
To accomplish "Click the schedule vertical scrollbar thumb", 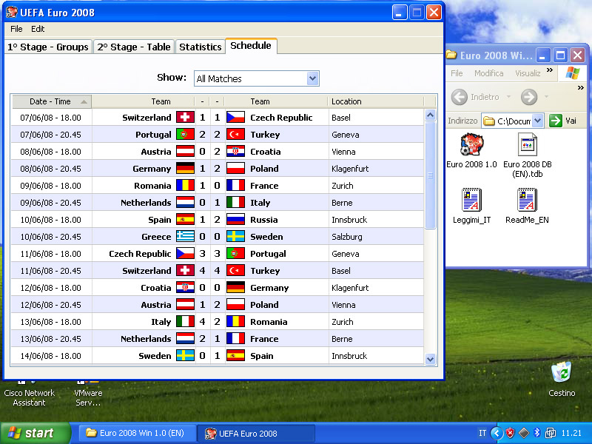I will (430, 175).
